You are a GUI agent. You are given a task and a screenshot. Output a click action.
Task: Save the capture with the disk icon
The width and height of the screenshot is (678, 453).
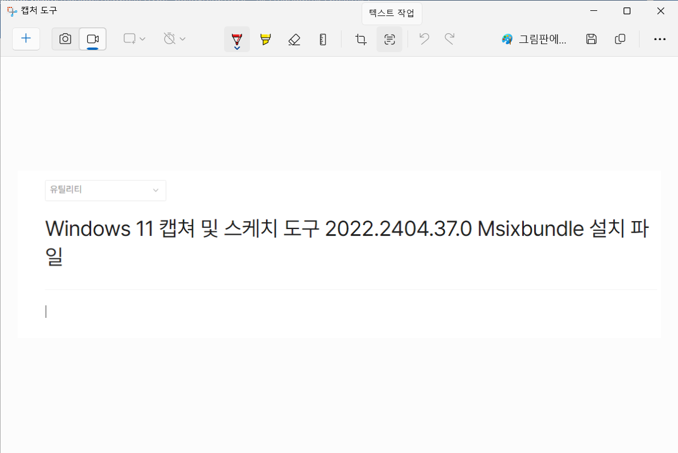click(591, 40)
